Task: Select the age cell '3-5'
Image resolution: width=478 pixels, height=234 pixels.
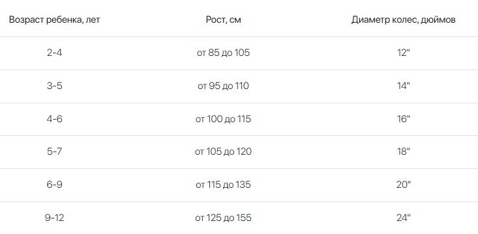Action: click(55, 86)
